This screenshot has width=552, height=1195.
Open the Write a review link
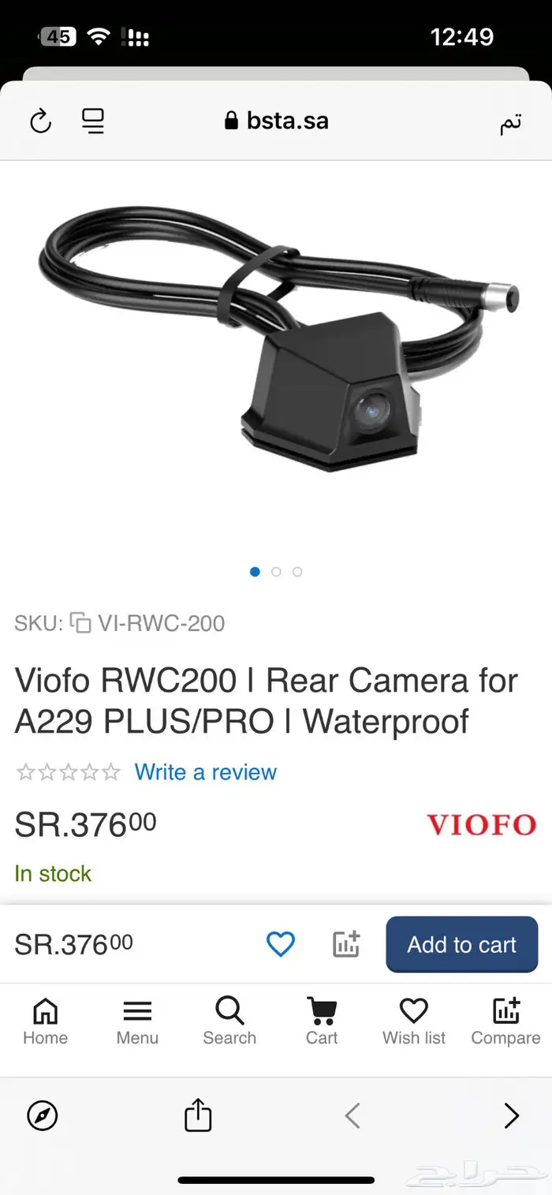205,772
